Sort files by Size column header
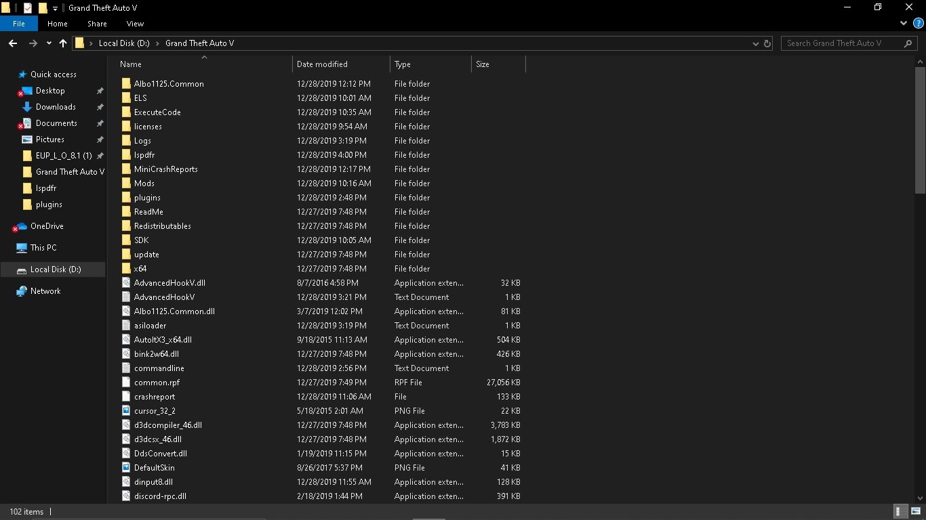926x520 pixels. 483,64
